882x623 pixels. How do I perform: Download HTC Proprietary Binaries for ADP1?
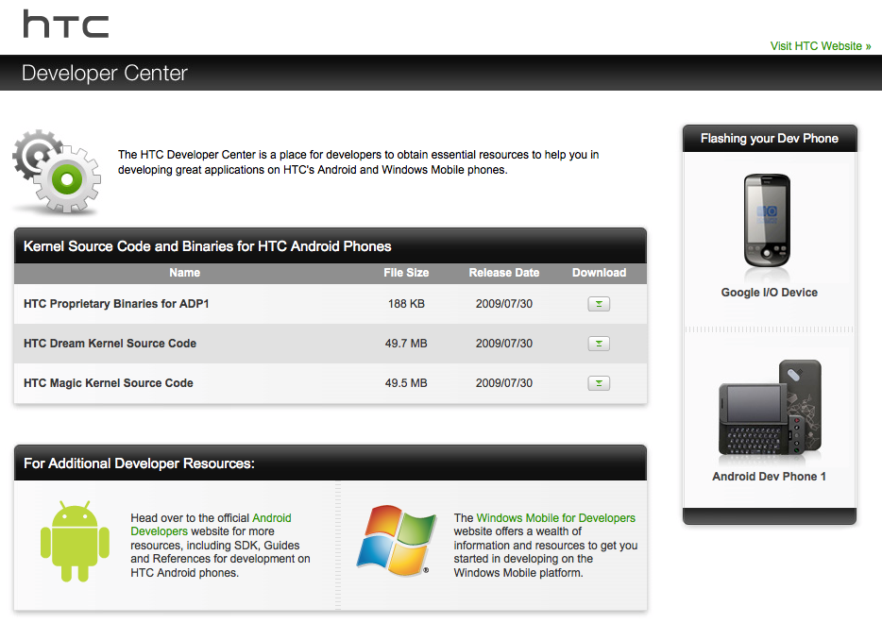[x=599, y=304]
